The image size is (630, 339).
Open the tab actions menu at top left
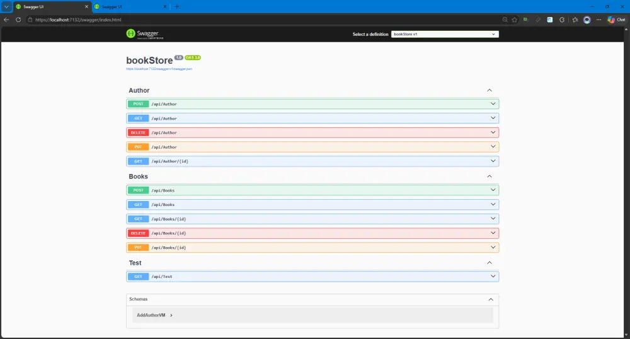point(6,7)
